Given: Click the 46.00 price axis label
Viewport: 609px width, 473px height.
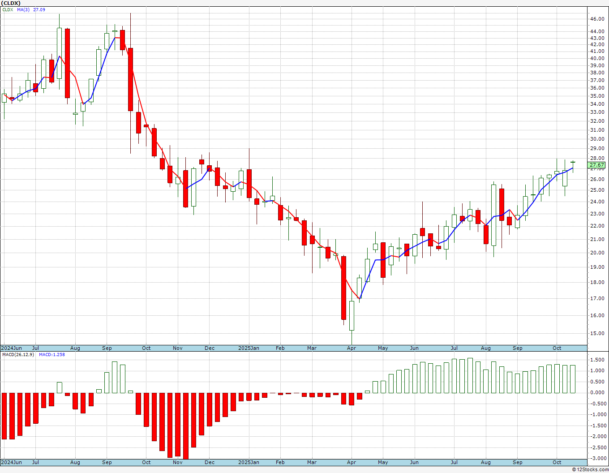Looking at the screenshot, I should [597, 19].
